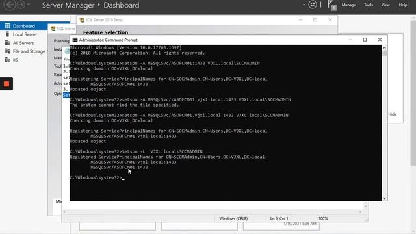Screen dimensions: 416x234
Task: Click the 'The system cannot find the file specified.' line
Action: [124, 105]
